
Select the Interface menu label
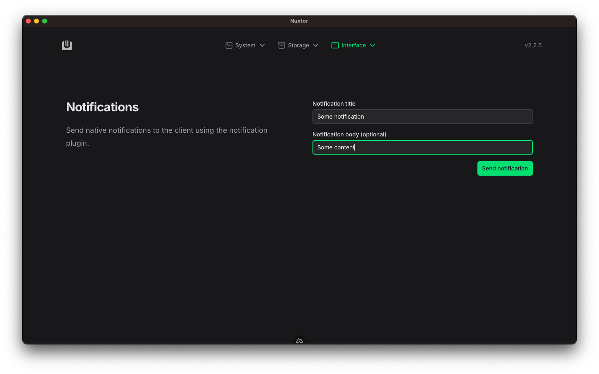point(353,45)
